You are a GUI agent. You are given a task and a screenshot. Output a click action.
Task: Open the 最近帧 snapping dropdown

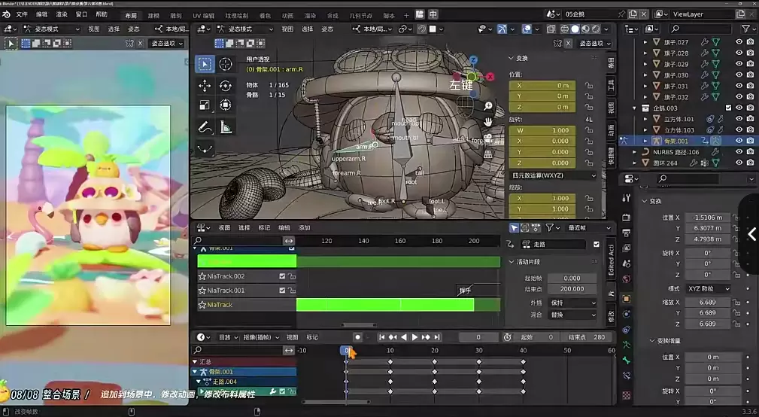589,227
